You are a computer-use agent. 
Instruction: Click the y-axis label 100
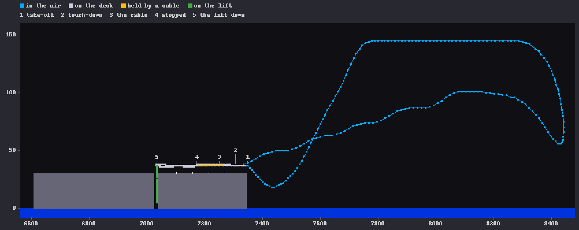(11, 92)
